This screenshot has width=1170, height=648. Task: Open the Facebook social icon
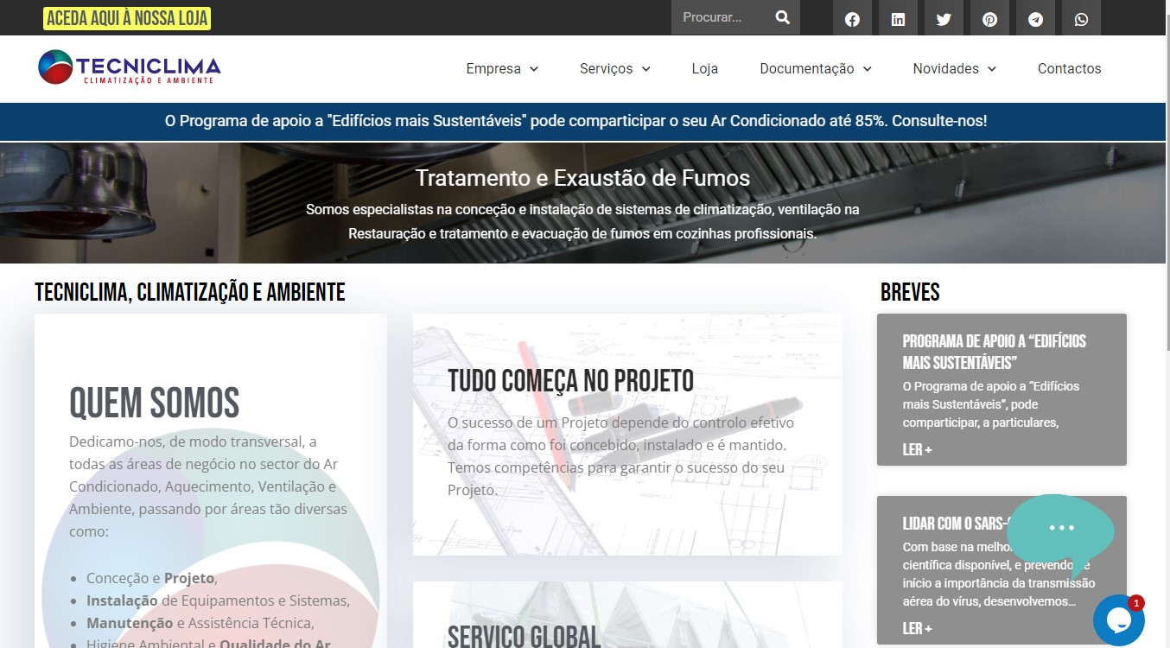[x=852, y=19]
